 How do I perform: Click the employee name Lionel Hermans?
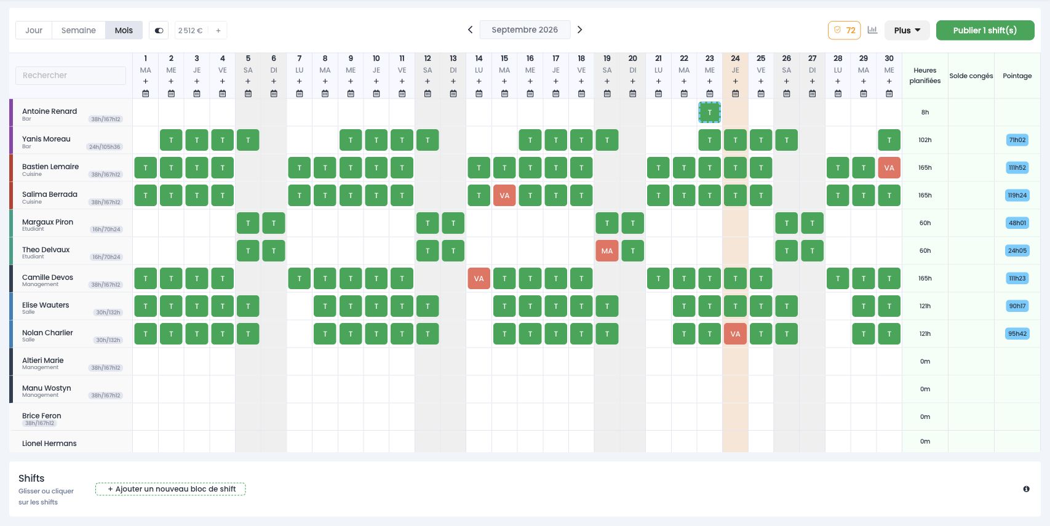pyautogui.click(x=49, y=444)
